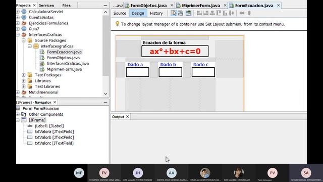Screen dimensions: 323x182
Task: Select FormObjetos.java in project tree
Action: click(x=63, y=58)
